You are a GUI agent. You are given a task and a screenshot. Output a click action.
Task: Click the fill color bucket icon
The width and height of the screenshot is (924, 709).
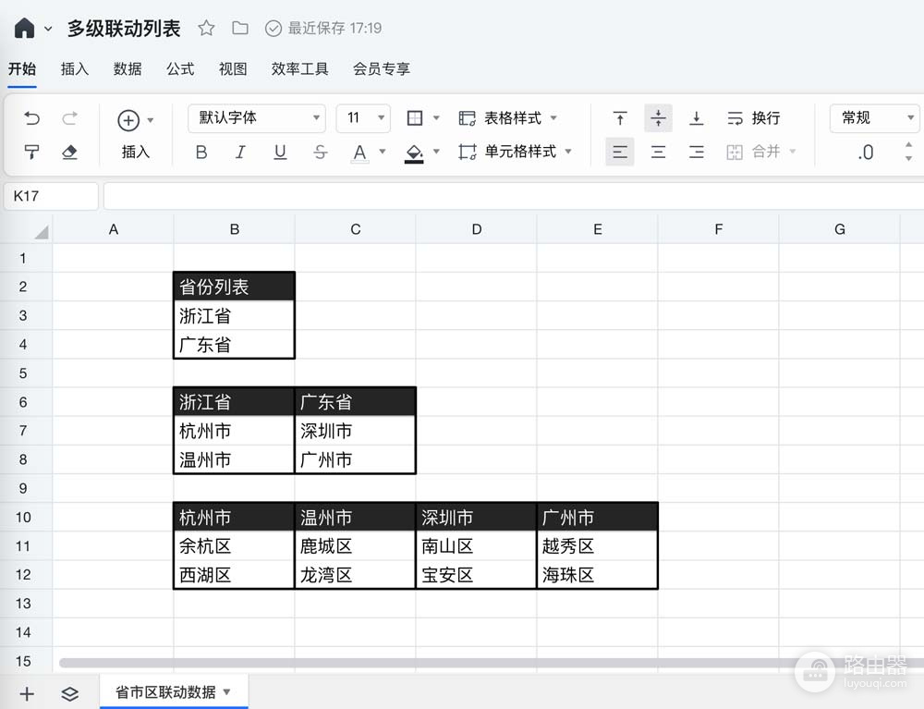(x=414, y=153)
